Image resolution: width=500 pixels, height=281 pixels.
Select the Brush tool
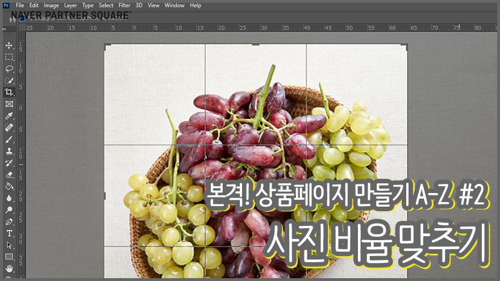(x=9, y=139)
